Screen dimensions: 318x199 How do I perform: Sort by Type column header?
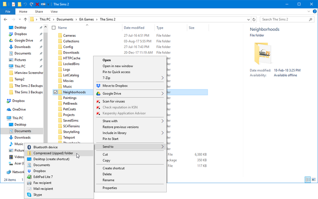point(160,28)
